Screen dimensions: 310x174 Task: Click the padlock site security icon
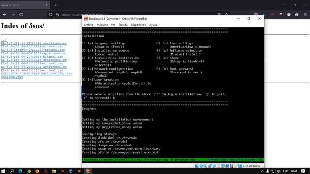[x=57, y=14]
